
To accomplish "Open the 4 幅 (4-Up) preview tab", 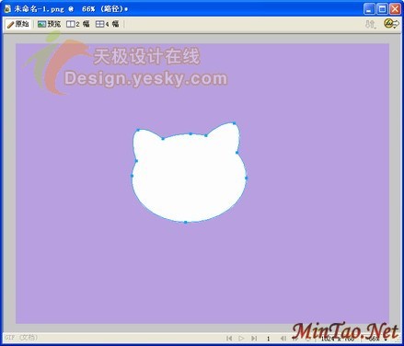I will [107, 24].
